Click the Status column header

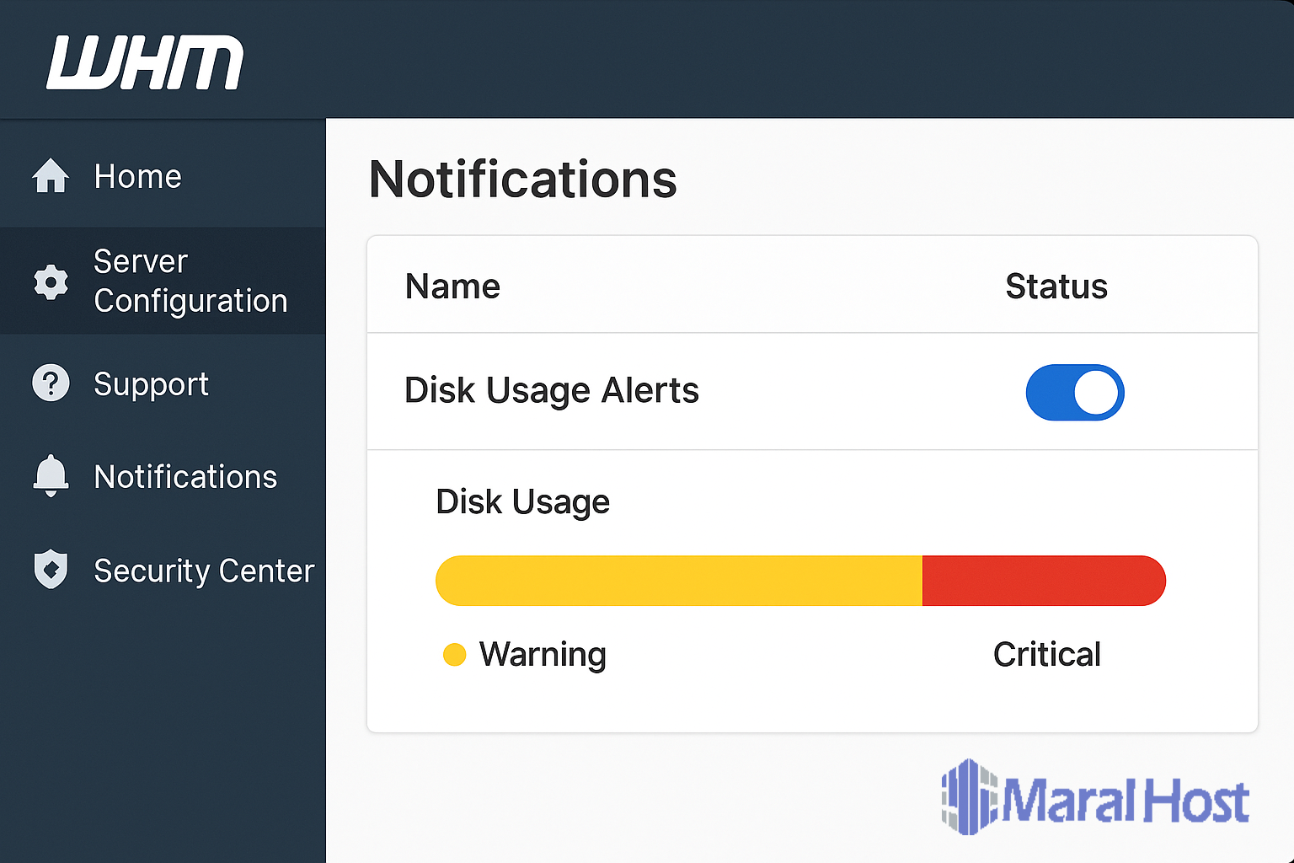point(1056,287)
